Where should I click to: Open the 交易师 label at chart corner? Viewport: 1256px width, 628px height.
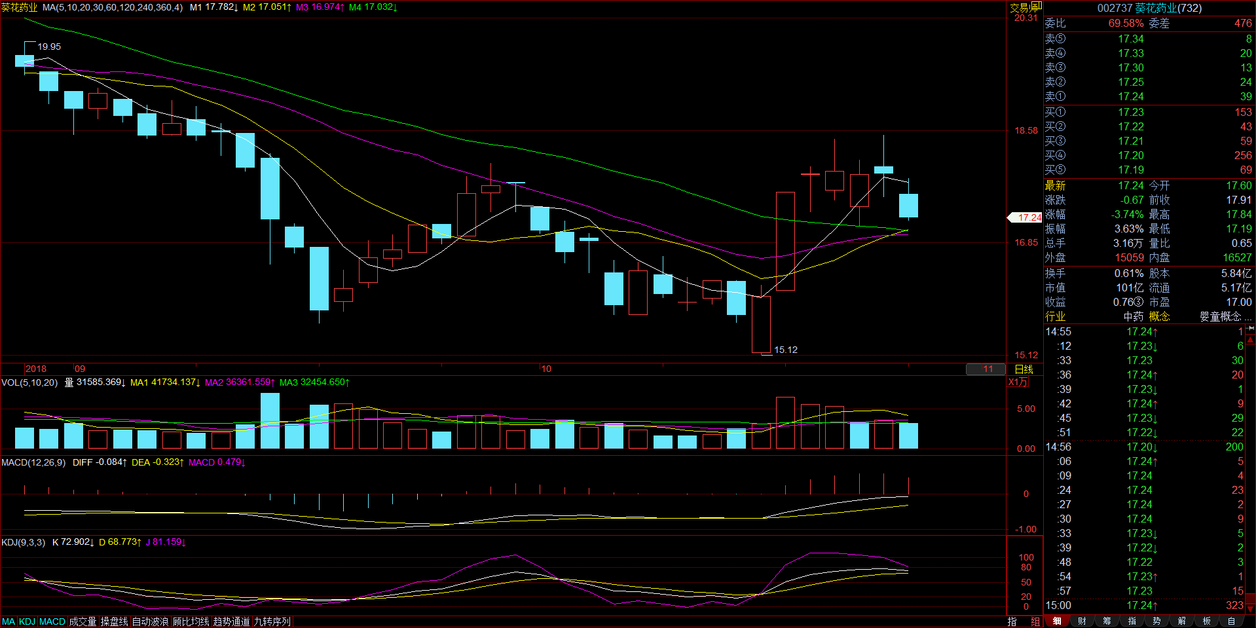coord(1022,8)
